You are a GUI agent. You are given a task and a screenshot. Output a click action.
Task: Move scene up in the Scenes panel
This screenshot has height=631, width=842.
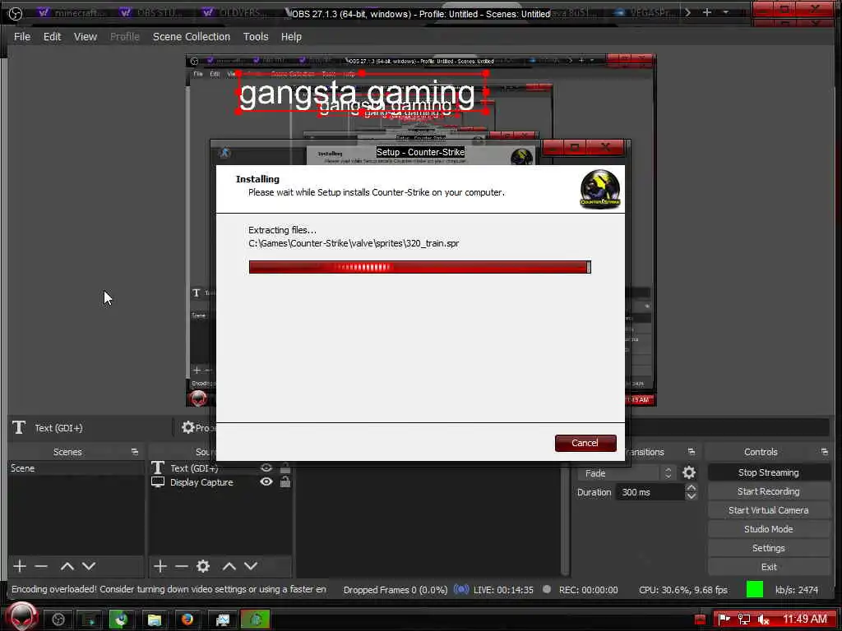(67, 566)
